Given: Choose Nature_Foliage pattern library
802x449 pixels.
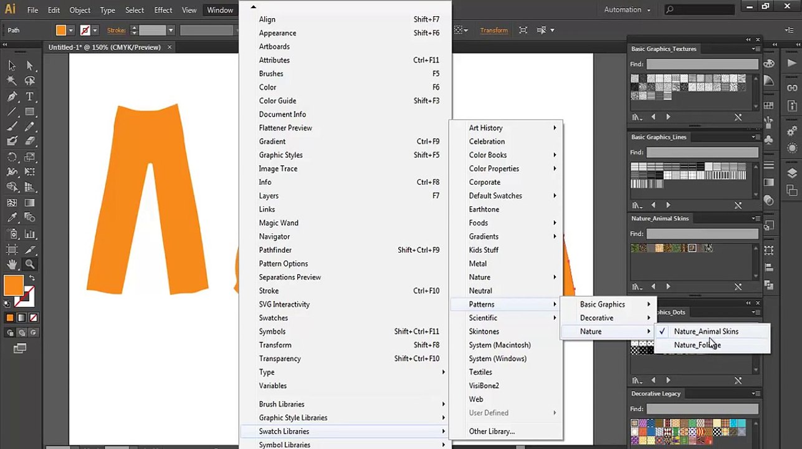Looking at the screenshot, I should click(712, 345).
